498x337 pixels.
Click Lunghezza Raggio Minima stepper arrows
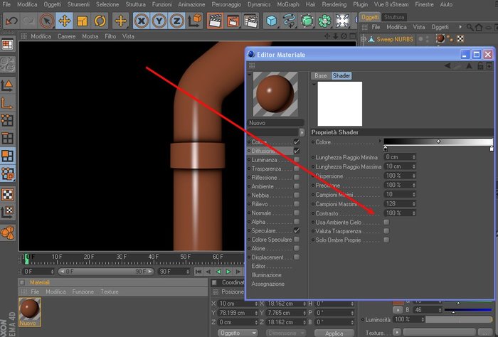click(x=414, y=157)
